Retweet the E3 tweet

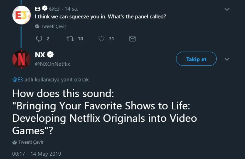tap(70, 39)
